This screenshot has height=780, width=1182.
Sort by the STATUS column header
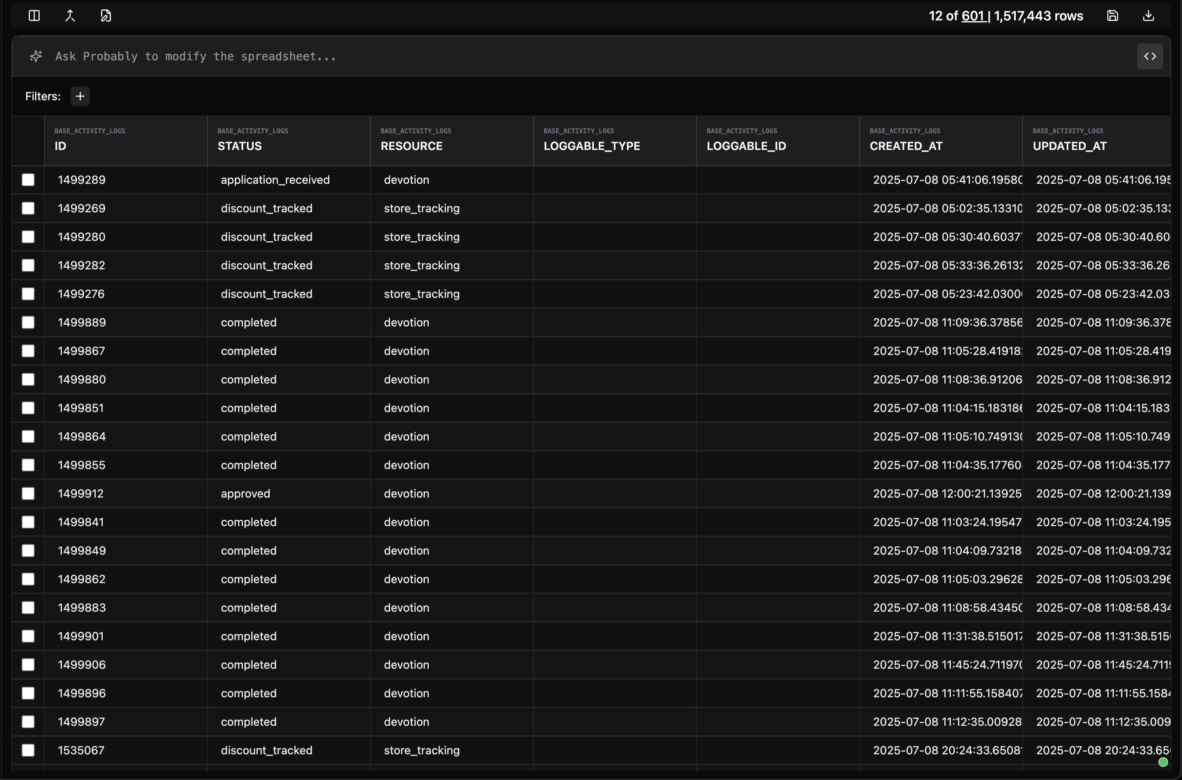[239, 146]
